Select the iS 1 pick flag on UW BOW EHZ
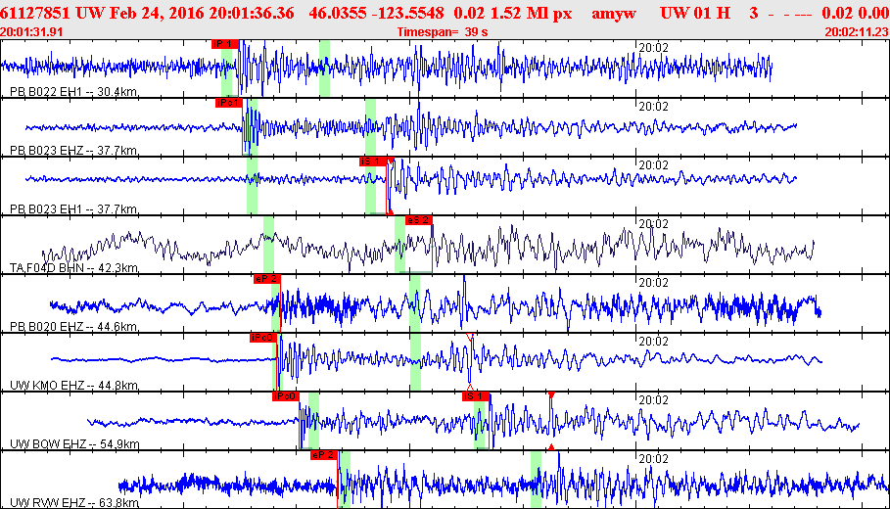This screenshot has height=509, width=890. click(476, 396)
